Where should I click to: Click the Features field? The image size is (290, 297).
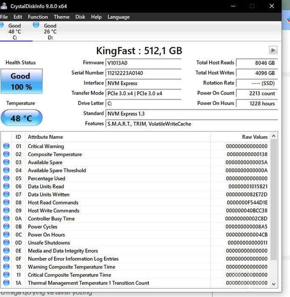191,124
